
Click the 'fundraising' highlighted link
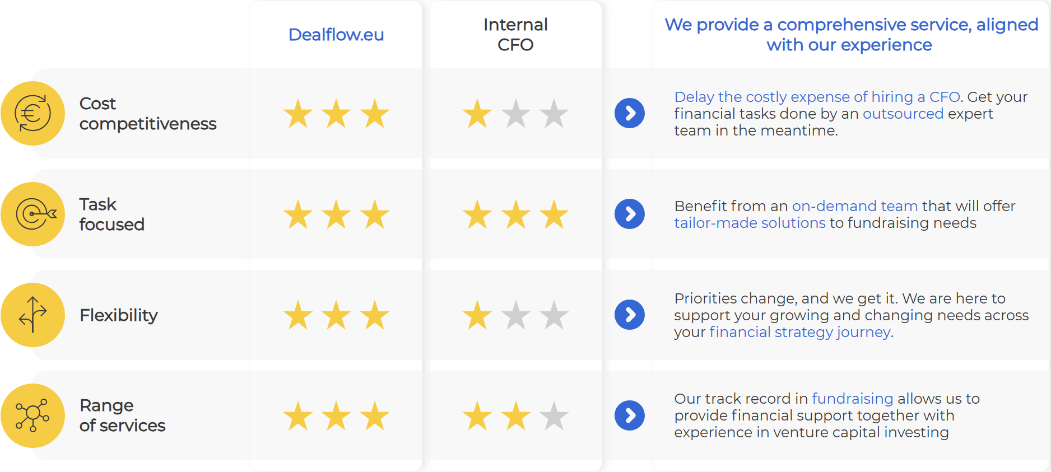852,399
